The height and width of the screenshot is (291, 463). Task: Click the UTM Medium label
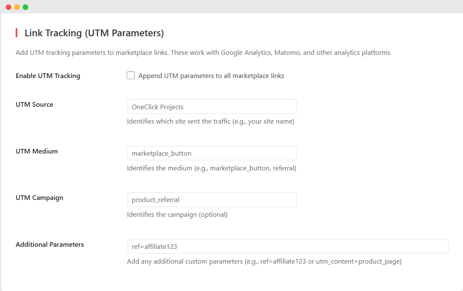(36, 151)
